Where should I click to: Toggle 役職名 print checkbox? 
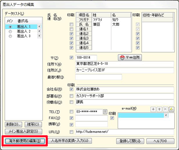pyautogui.click(x=72, y=102)
